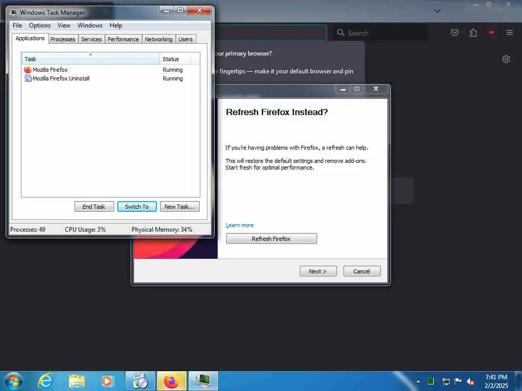This screenshot has width=522, height=391.
Task: Click the Firefox search magnifier icon
Action: click(341, 33)
